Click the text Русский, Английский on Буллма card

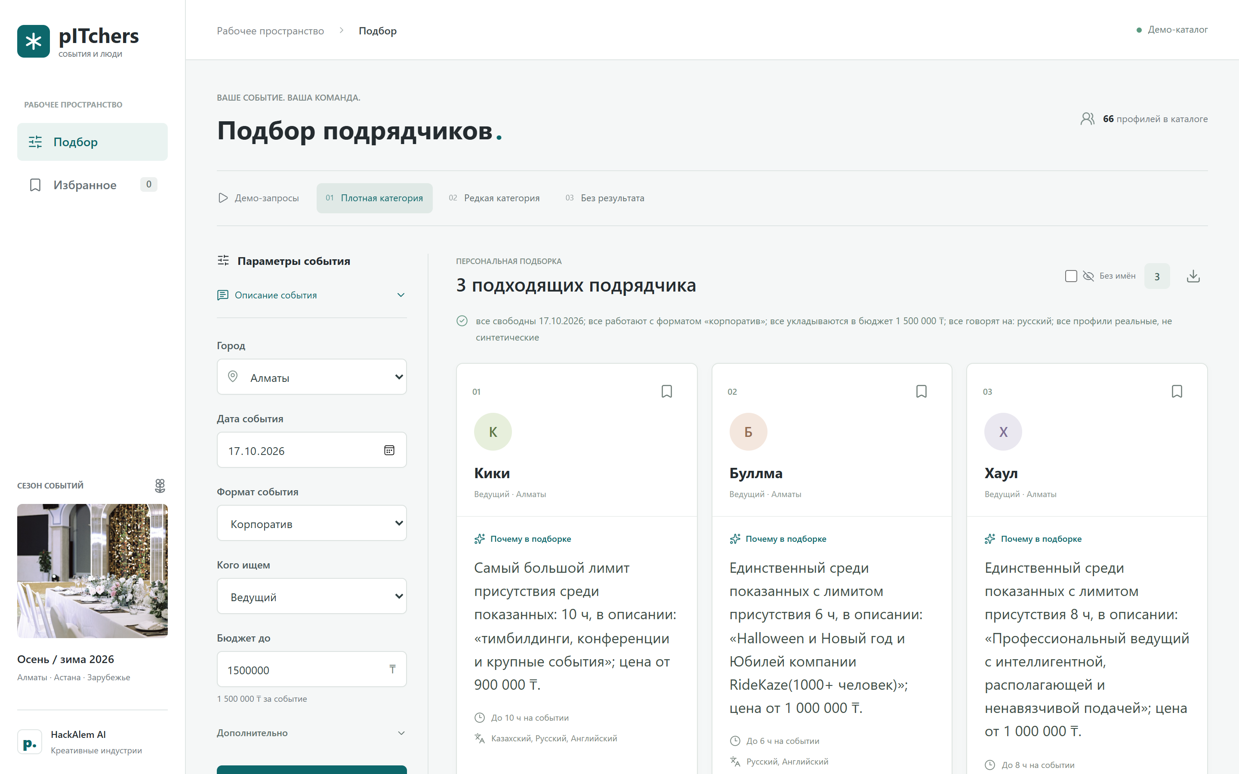(x=787, y=761)
